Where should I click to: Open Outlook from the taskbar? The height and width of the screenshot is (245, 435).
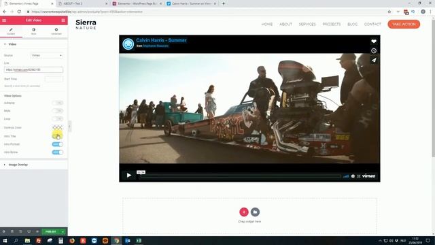[128, 240]
